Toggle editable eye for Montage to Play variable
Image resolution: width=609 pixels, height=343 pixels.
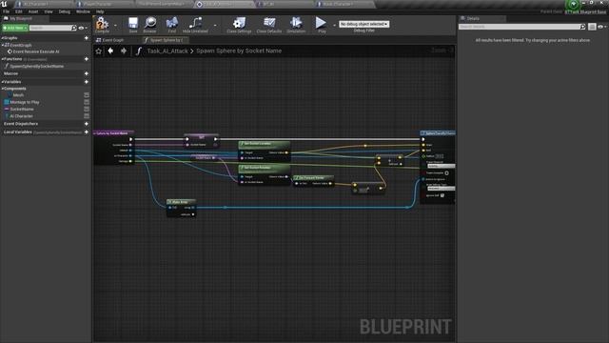pos(87,102)
